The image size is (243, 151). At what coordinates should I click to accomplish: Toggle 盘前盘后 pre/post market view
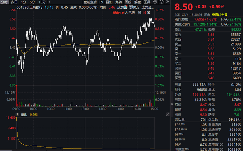pyautogui.click(x=90, y=2)
